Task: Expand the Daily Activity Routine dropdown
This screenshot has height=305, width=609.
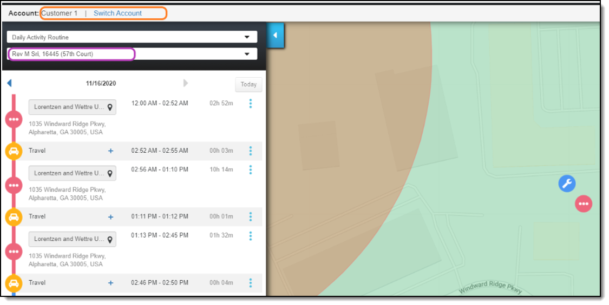Action: 247,37
